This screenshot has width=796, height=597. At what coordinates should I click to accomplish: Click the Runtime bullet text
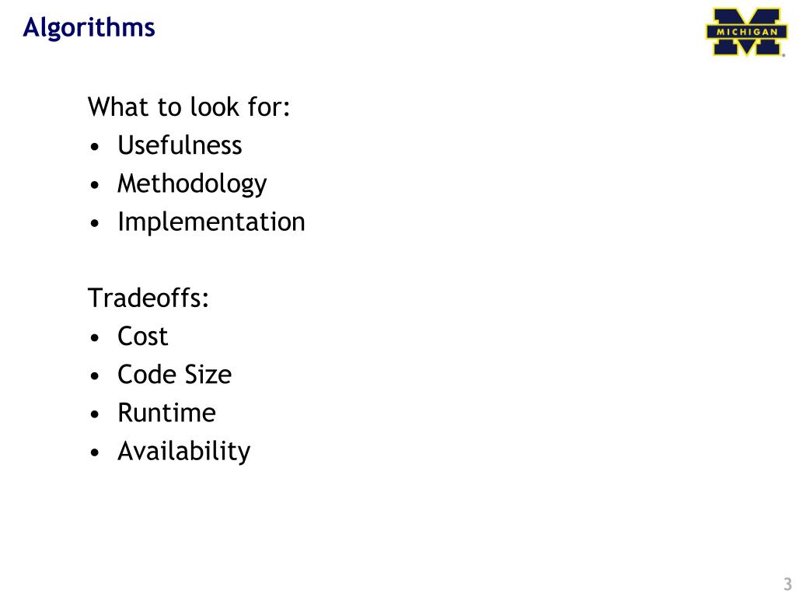point(166,413)
